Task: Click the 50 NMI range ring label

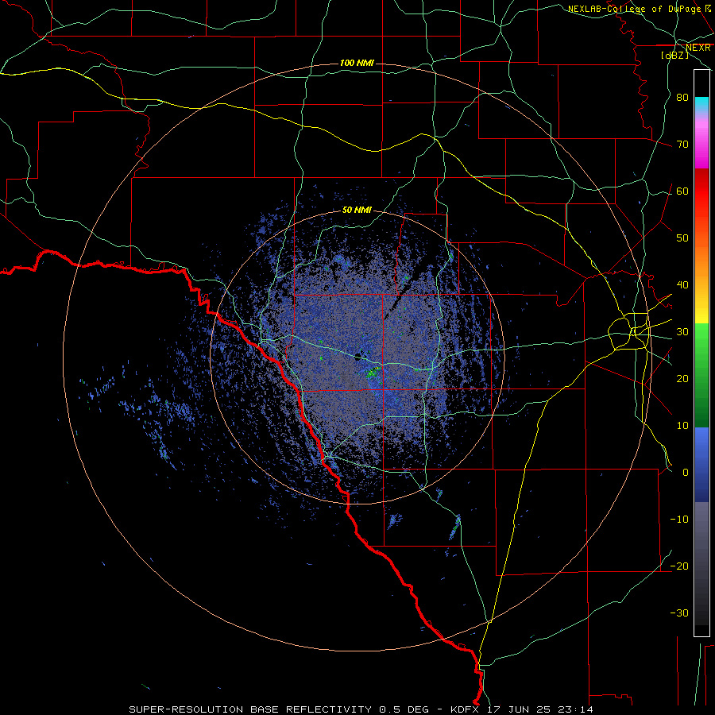Action: [357, 211]
